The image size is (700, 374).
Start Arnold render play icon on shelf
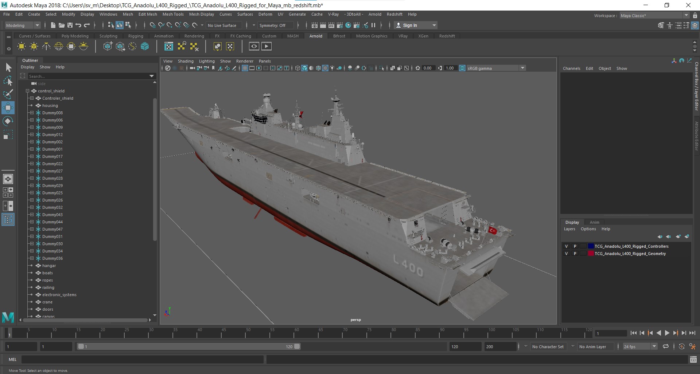267,46
